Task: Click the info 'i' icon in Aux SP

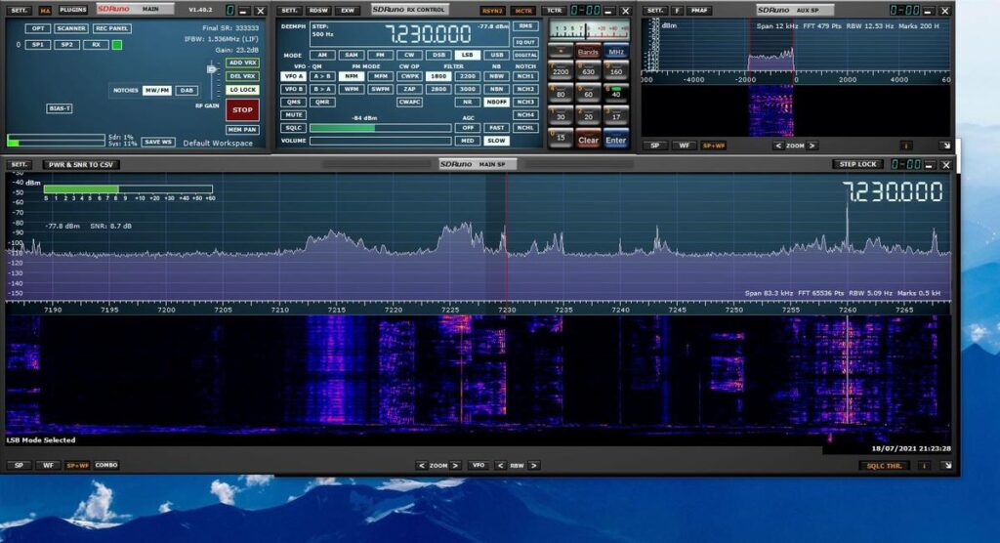Action: 905,146
